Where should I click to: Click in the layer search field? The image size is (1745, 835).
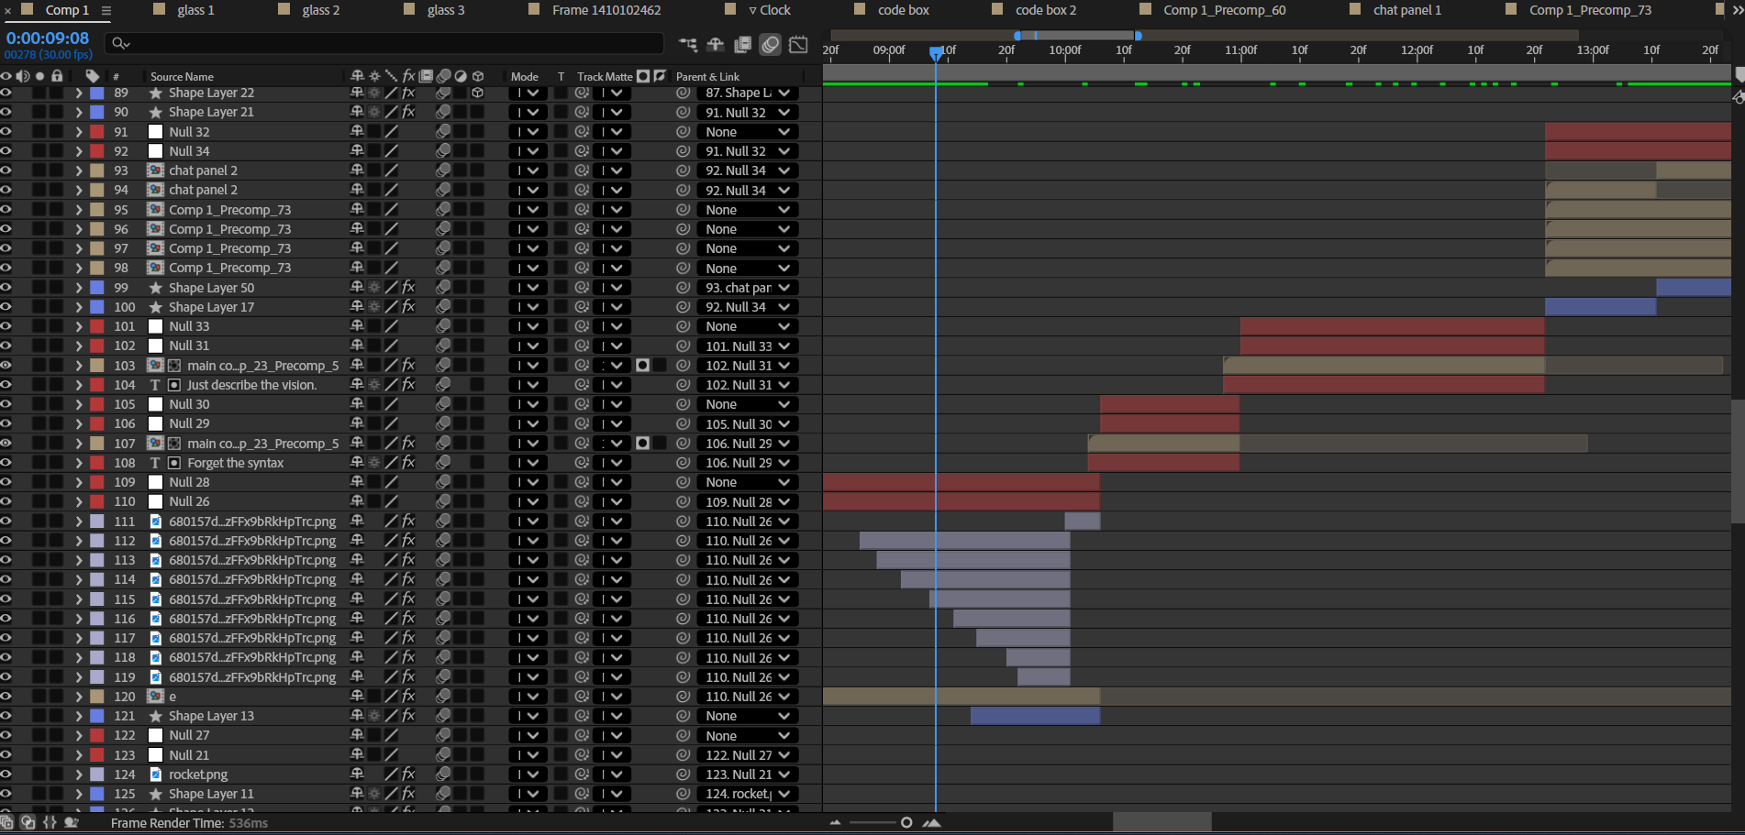385,43
